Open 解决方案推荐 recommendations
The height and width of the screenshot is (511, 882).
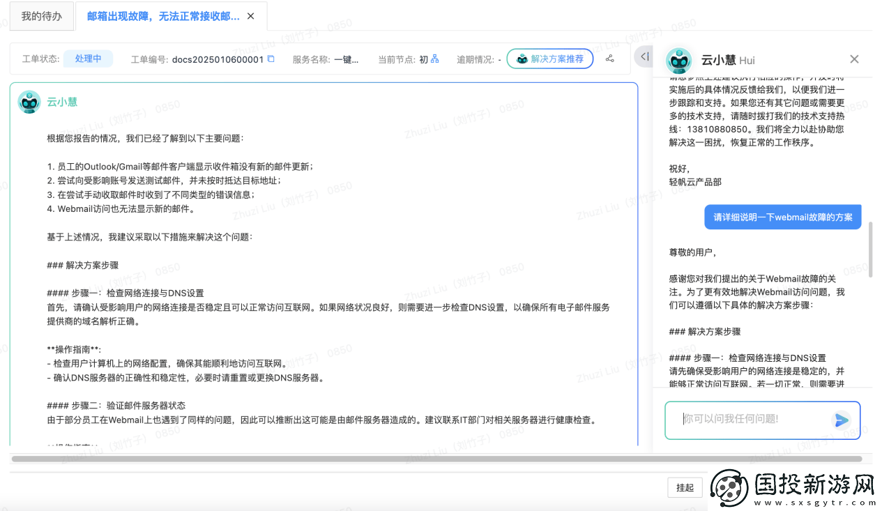click(x=550, y=59)
